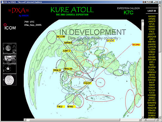The image size is (162, 122).
Task: Click the K7C expedition callsign
Action: [x=128, y=12]
